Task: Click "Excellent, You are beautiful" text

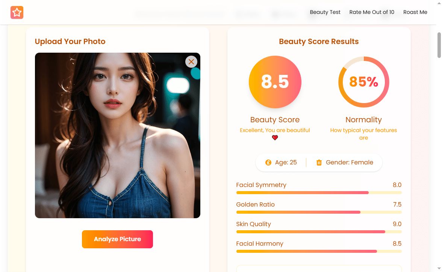Action: point(275,130)
